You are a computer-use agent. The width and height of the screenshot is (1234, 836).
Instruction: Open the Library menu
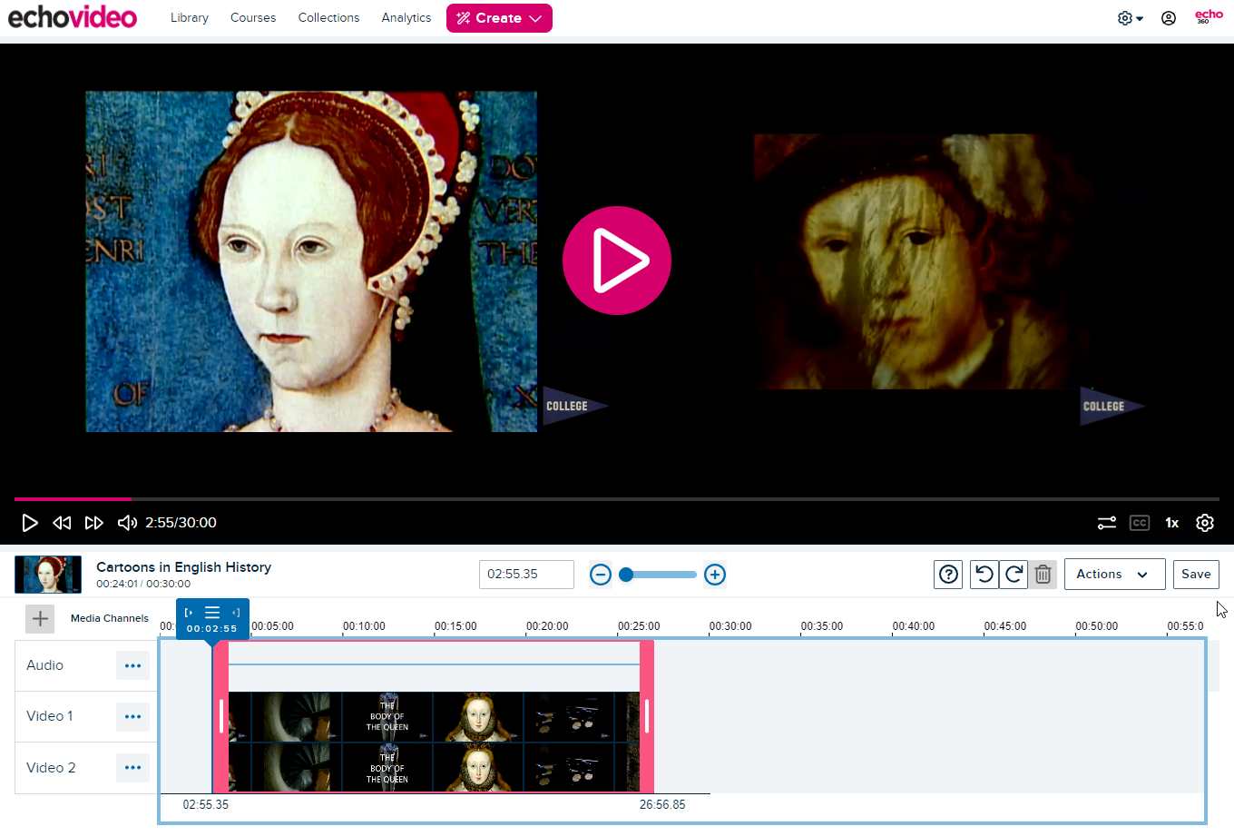point(190,17)
